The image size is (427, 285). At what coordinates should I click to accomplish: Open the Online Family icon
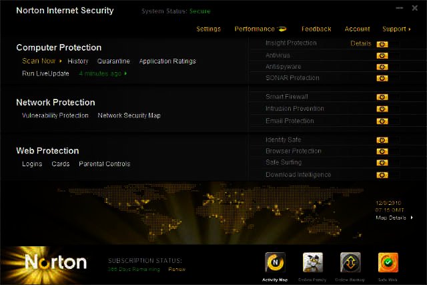point(313,262)
